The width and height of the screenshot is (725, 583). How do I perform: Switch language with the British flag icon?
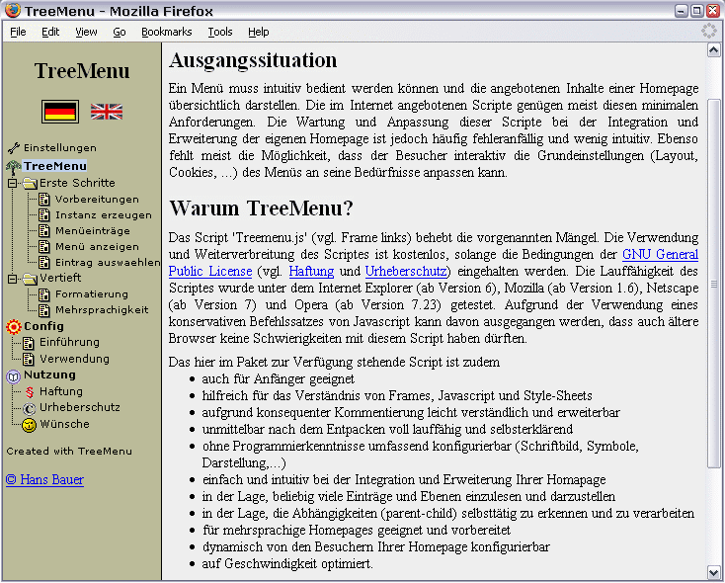[107, 112]
